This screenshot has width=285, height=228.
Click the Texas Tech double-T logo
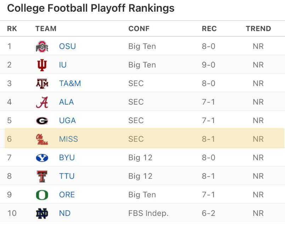click(42, 176)
